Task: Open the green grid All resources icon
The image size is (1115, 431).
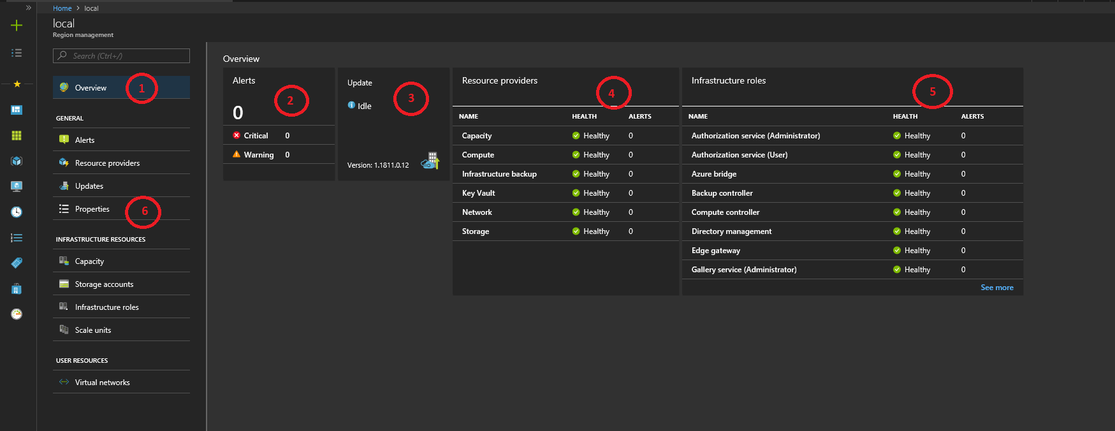Action: point(17,136)
